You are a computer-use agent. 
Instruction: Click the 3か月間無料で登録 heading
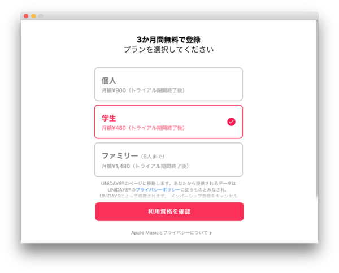168,40
